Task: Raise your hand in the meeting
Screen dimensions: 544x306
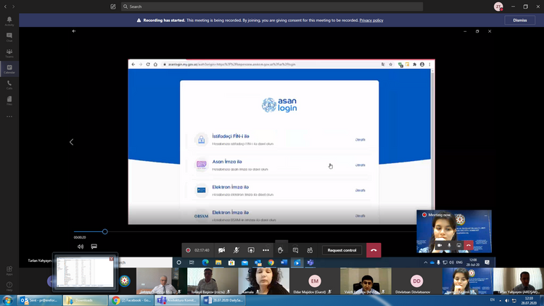Action: [x=280, y=250]
